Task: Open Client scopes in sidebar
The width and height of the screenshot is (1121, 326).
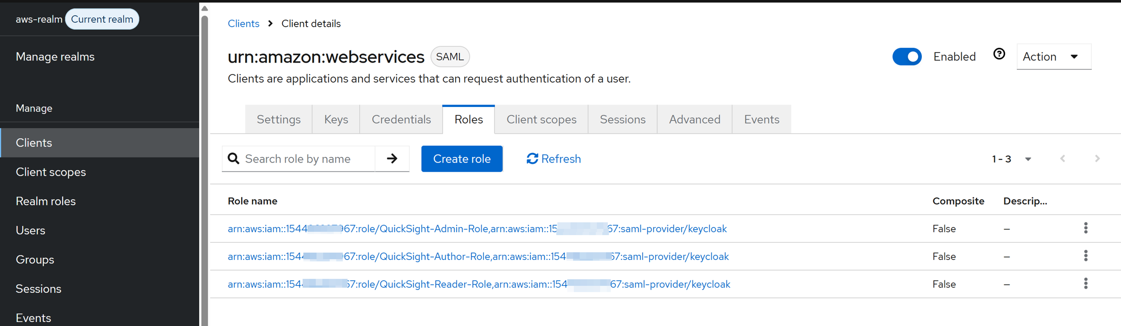Action: (x=100, y=172)
